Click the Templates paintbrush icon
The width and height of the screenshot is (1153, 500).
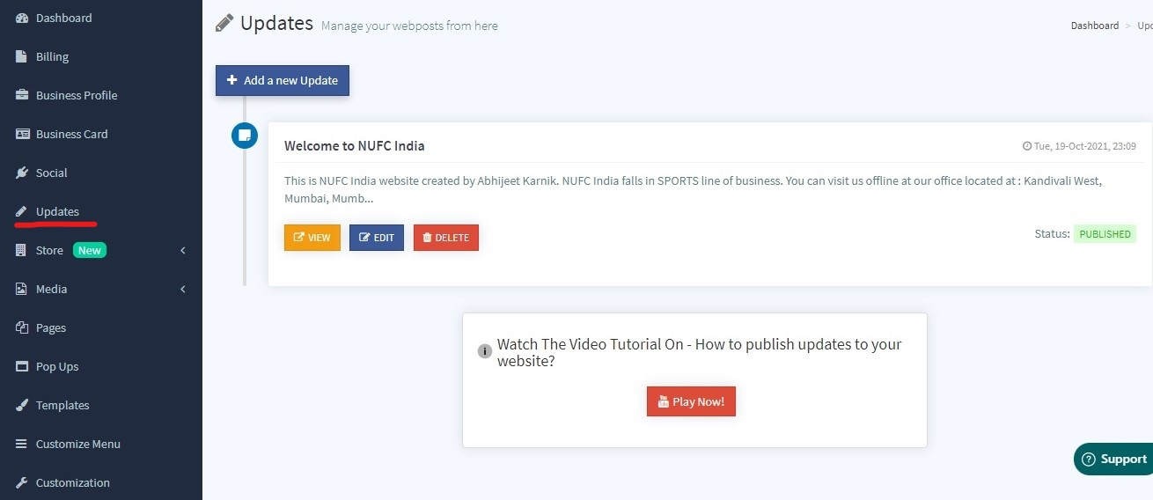pos(22,405)
